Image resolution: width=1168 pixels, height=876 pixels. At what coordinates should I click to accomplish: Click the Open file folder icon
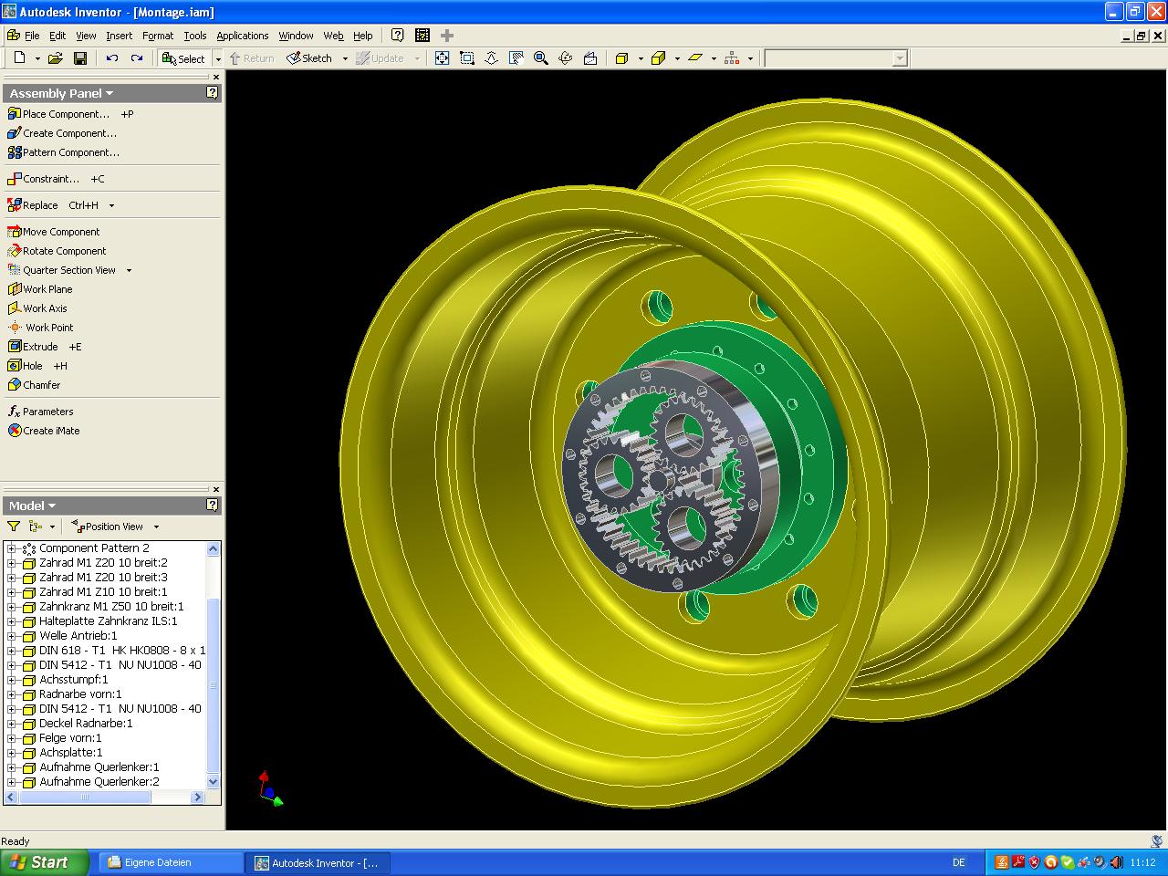click(x=56, y=58)
